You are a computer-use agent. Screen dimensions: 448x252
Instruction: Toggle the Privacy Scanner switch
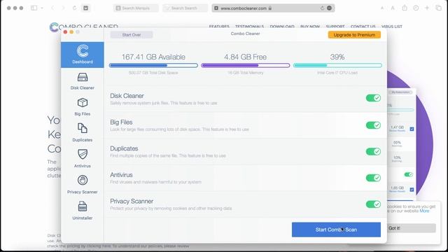pyautogui.click(x=373, y=204)
